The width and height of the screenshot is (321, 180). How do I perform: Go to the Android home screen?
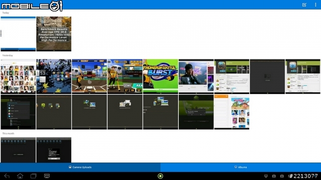pyautogui.click(x=20, y=176)
